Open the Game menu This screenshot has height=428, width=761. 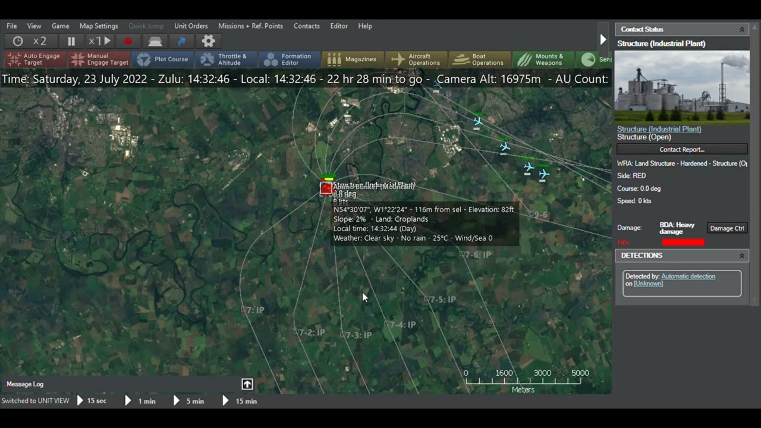(60, 26)
